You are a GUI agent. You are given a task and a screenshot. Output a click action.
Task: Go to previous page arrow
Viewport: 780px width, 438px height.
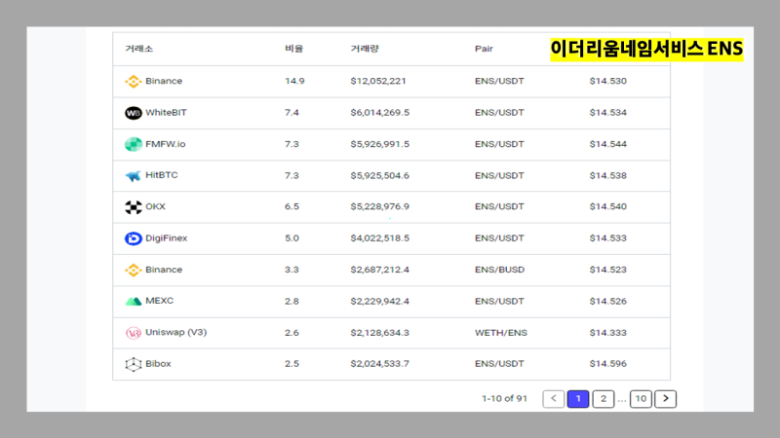[553, 399]
